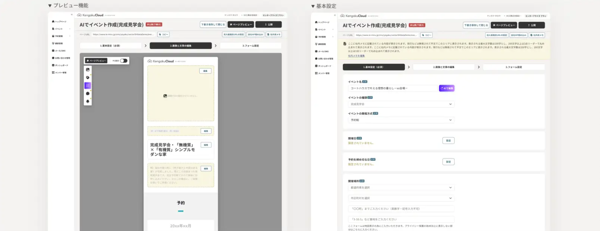Click the purple AIで編集 button

446,88
